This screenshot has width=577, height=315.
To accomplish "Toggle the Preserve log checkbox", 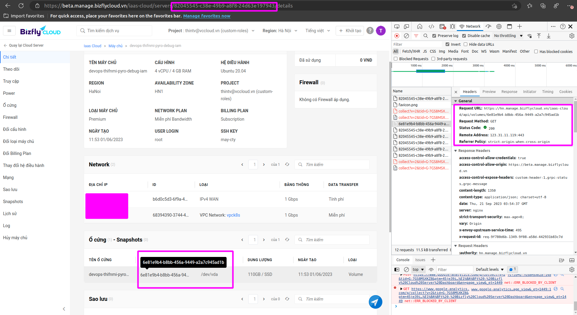I will point(434,36).
